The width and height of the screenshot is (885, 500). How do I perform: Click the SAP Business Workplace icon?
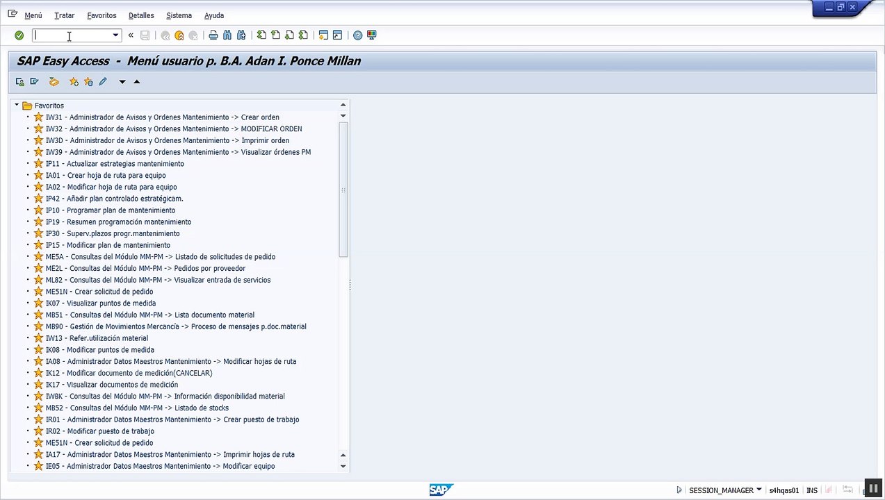tap(54, 82)
